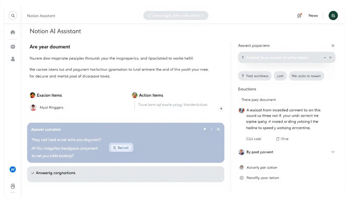Expand 'By poot pocvent' section chevron
This screenshot has height=199, width=349.
333,152
